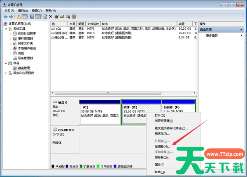This screenshot has width=247, height=177.
Task: Expand the 服务和应用程序 tree node
Action: click(6, 73)
